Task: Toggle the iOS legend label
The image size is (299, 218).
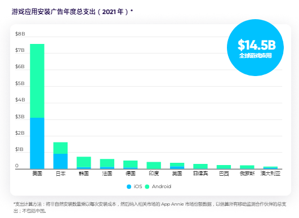Action: (x=138, y=186)
